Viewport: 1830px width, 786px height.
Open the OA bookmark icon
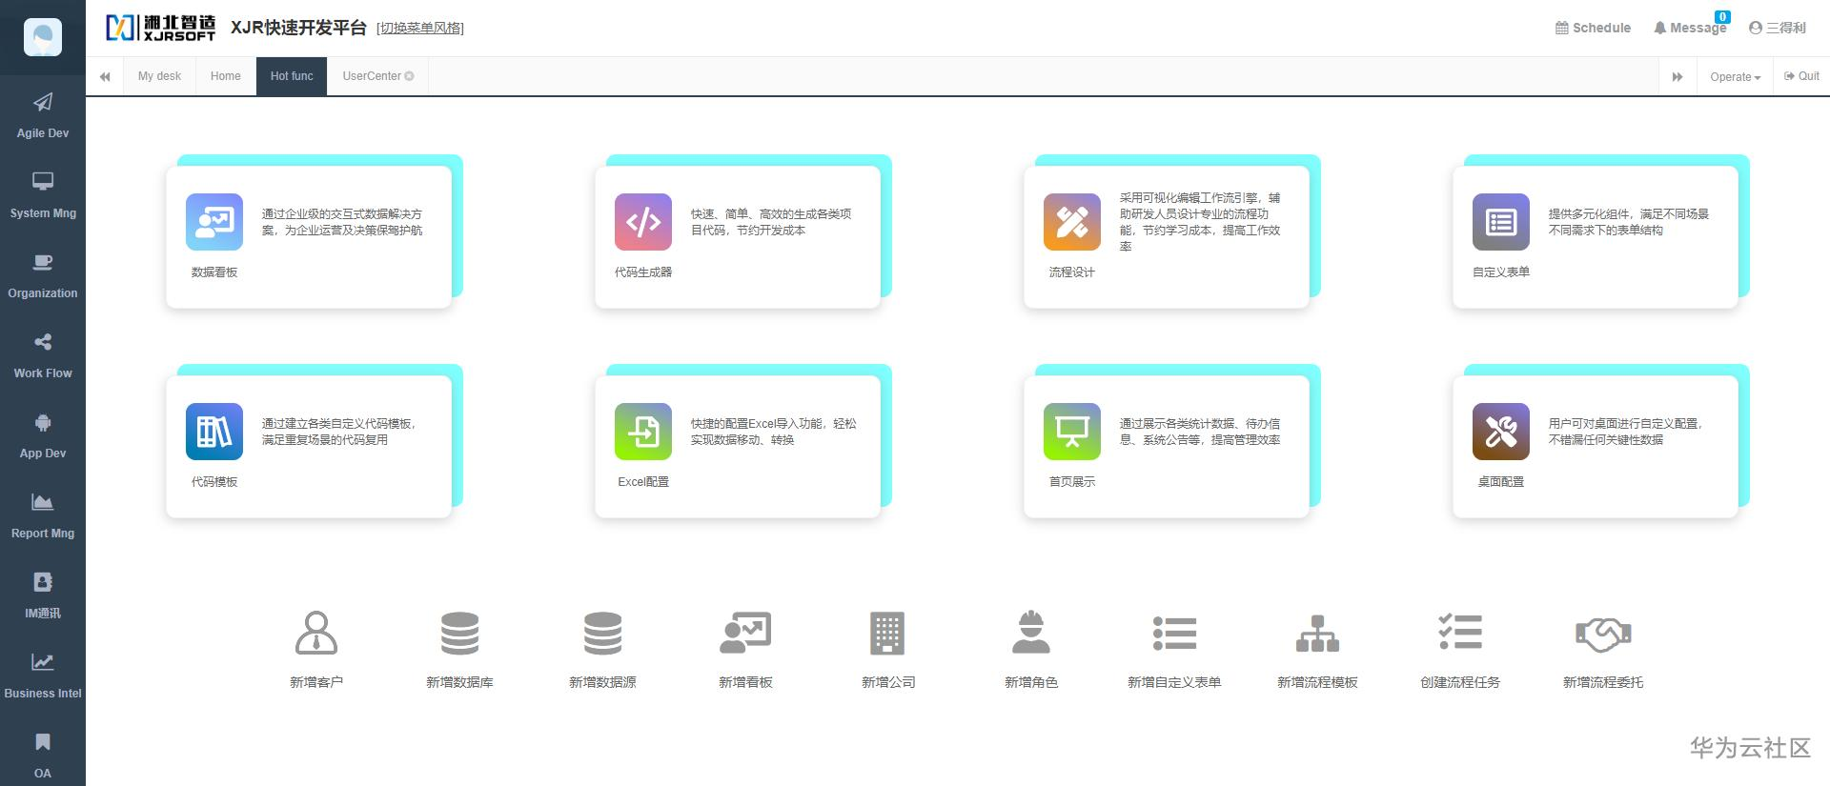pyautogui.click(x=43, y=742)
